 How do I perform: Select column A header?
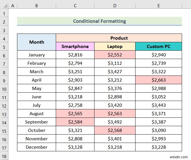[x=13, y=5]
